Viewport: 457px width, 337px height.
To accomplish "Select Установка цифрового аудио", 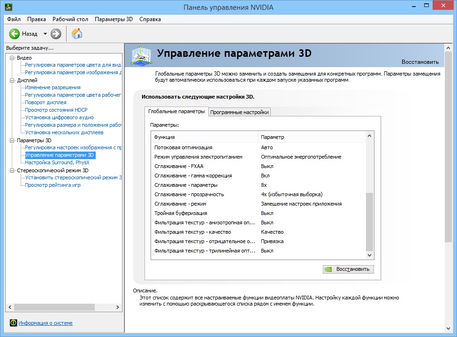I will pyautogui.click(x=59, y=117).
